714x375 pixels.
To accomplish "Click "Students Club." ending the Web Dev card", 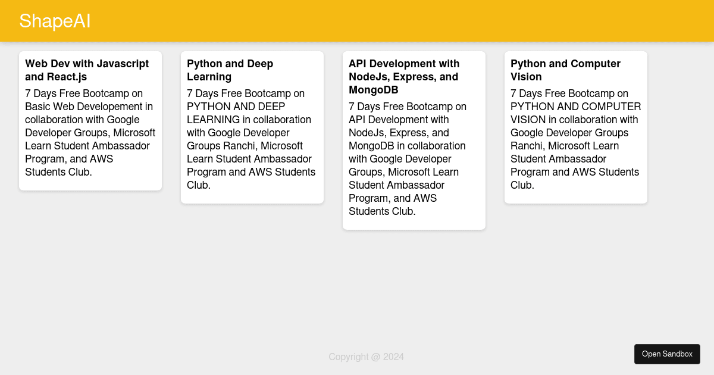I will tap(58, 172).
